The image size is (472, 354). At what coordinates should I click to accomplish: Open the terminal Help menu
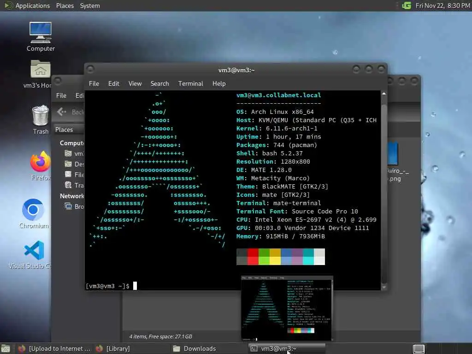click(219, 84)
